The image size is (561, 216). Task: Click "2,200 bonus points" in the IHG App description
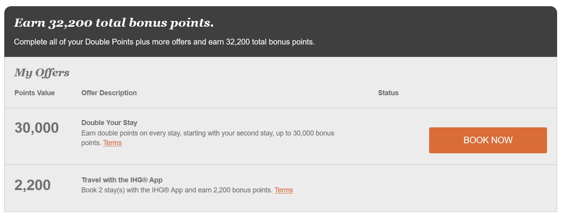(243, 190)
